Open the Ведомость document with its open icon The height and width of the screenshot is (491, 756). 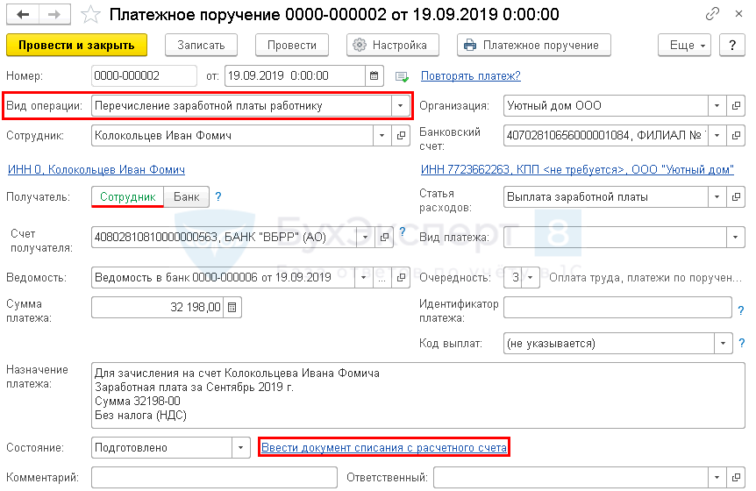[x=401, y=278]
